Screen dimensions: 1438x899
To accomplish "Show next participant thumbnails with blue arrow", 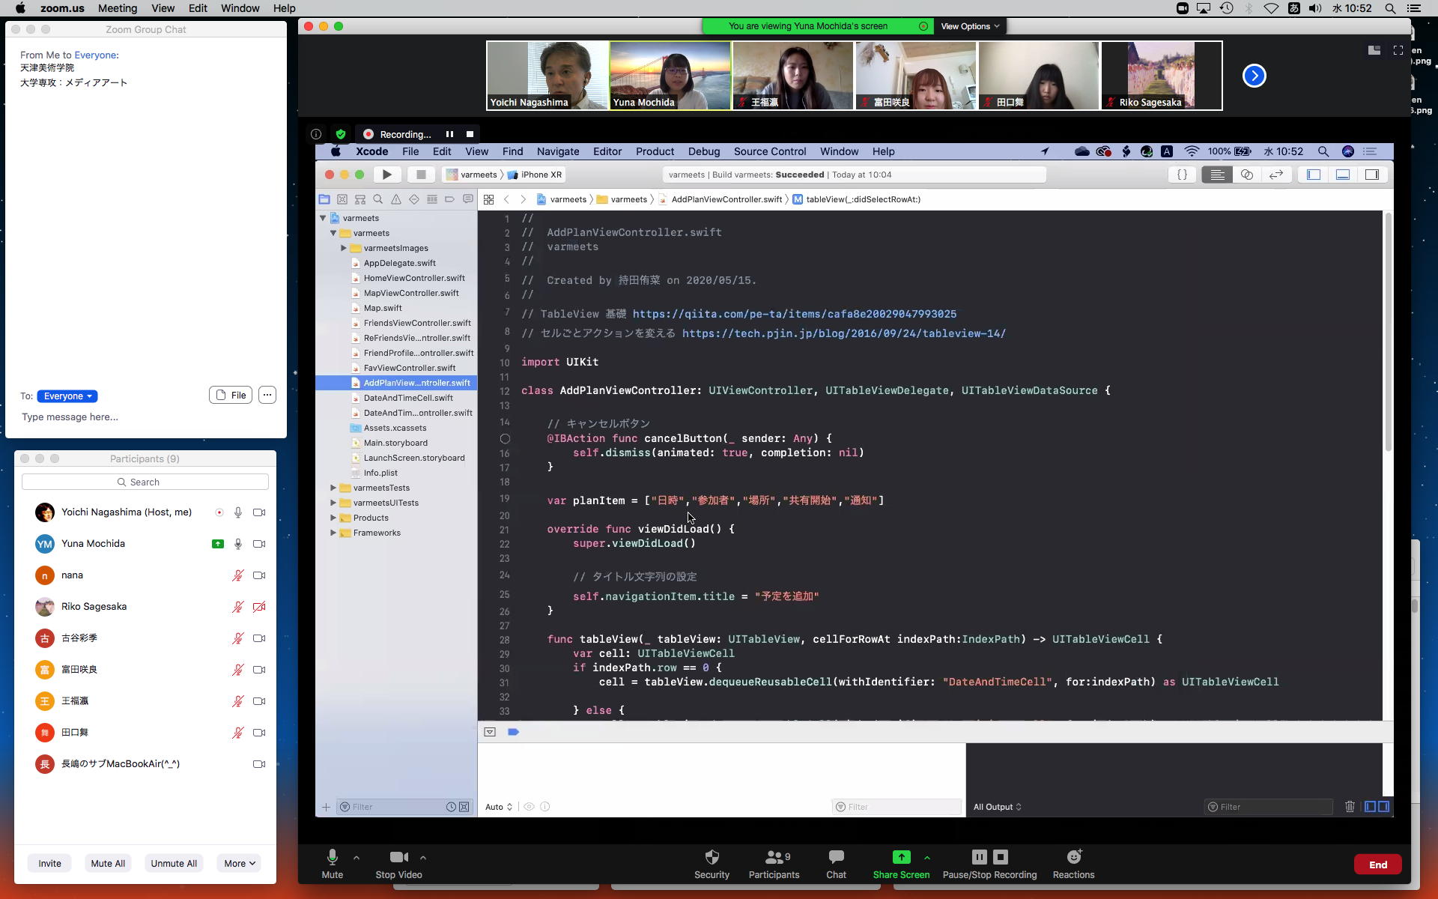I will (1254, 76).
